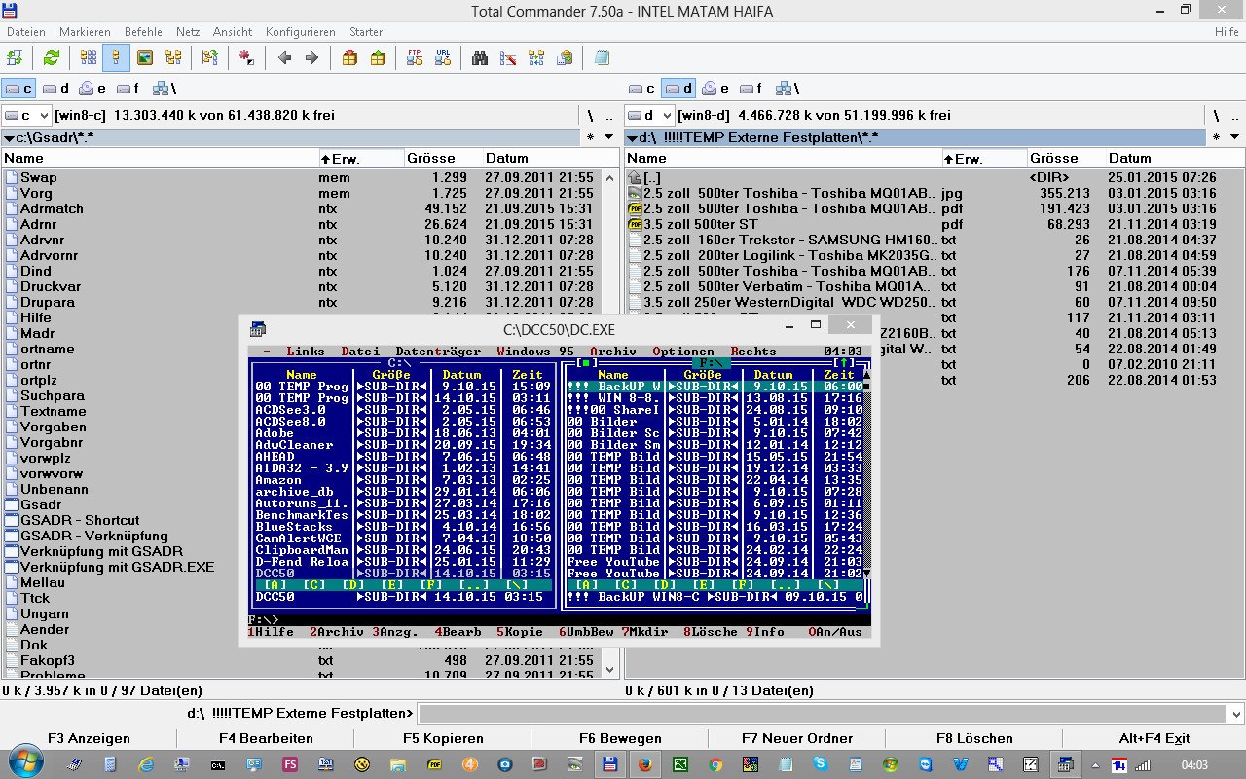This screenshot has height=779, width=1246.
Task: Click 5Kopie key in DC.EXE window
Action: pyautogui.click(x=521, y=632)
